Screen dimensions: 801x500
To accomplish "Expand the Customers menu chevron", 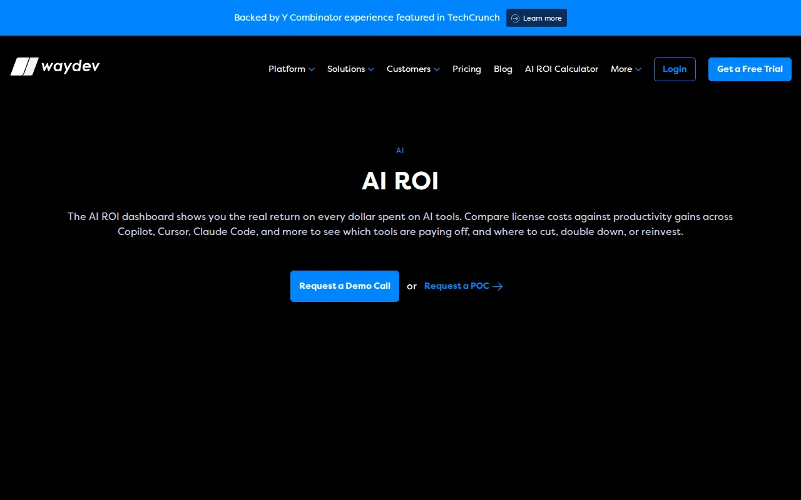I will click(x=437, y=69).
